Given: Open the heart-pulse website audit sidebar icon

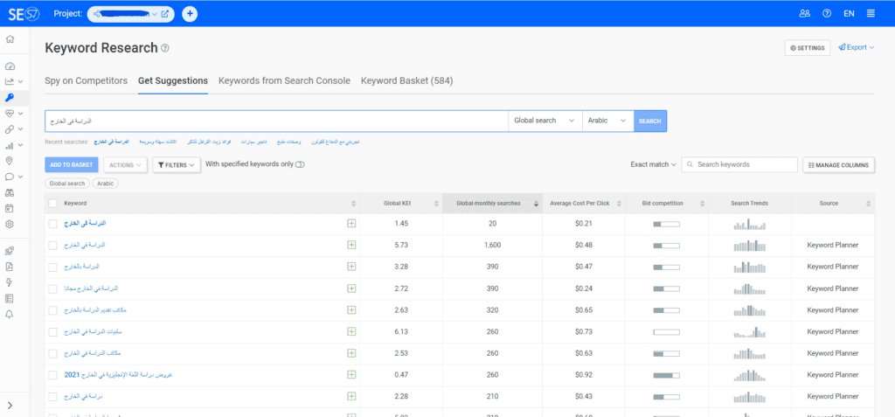Looking at the screenshot, I should point(10,114).
